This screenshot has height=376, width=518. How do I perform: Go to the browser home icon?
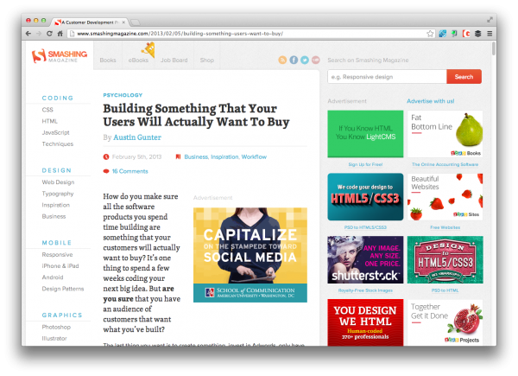(60, 34)
